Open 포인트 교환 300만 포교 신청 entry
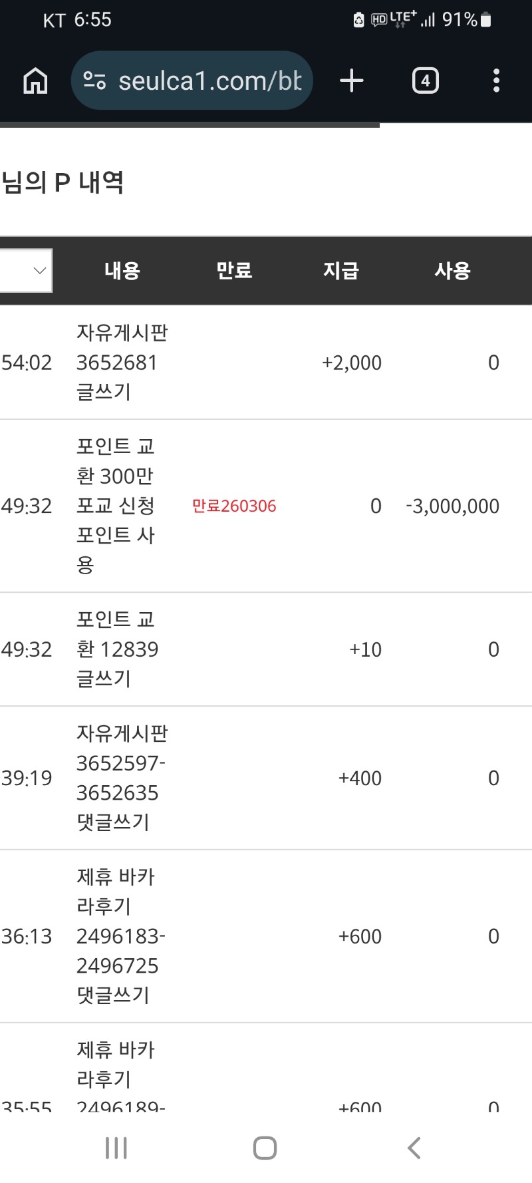This screenshot has width=532, height=1183. (116, 506)
